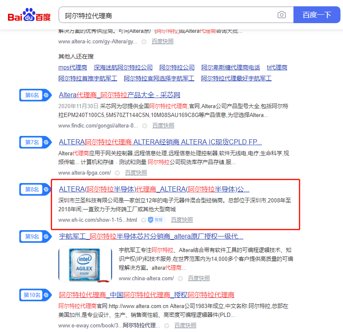Screen dimensions: 343x332
Task: Expand dropdown arrow beside www.altera-fpga.com URL
Action: click(x=117, y=173)
